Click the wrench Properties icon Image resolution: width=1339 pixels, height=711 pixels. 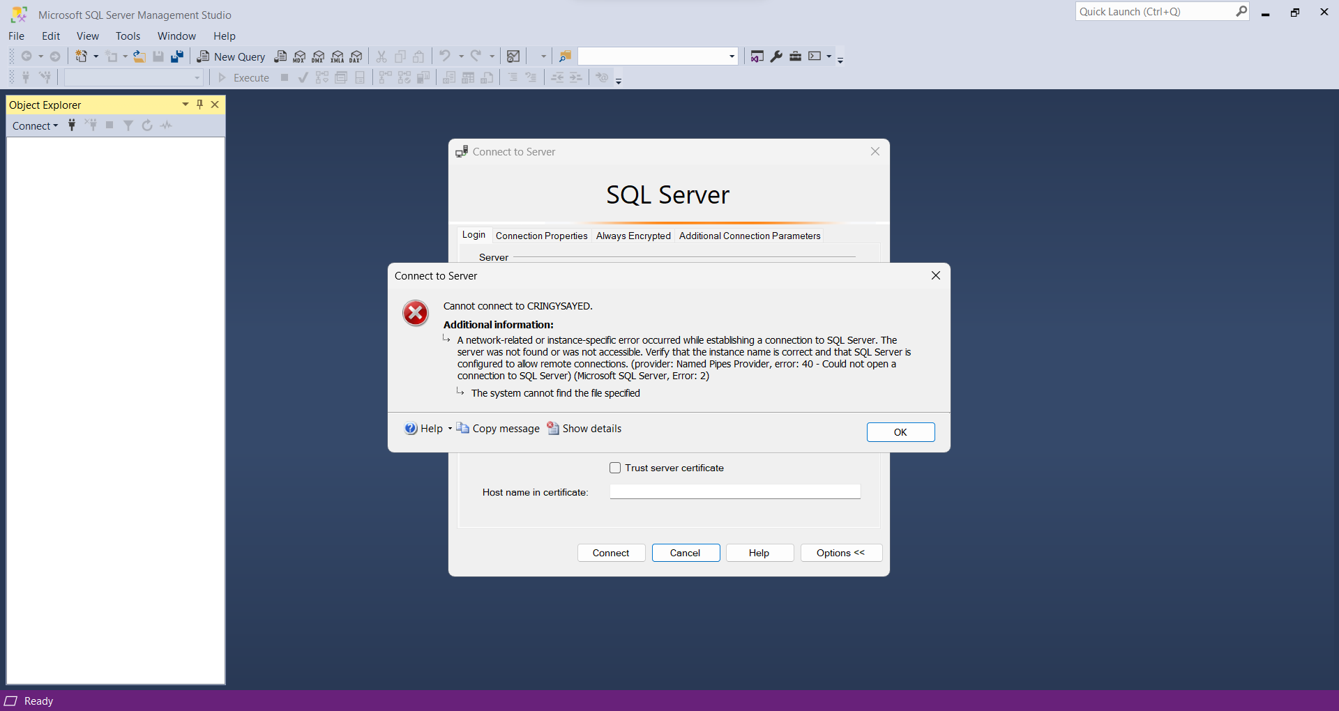[x=776, y=56]
